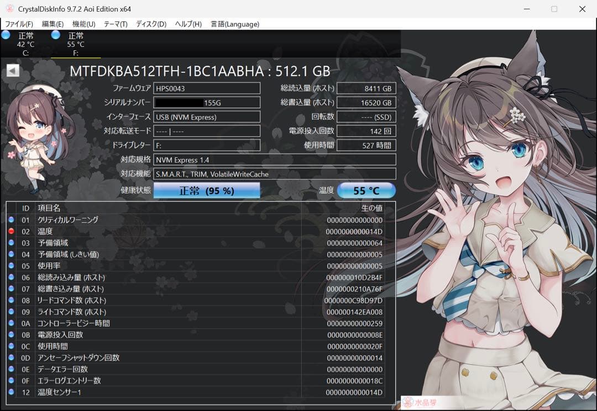This screenshot has height=411, width=597.
Task: Click the blue health circle above F: drive
Action: 55,35
